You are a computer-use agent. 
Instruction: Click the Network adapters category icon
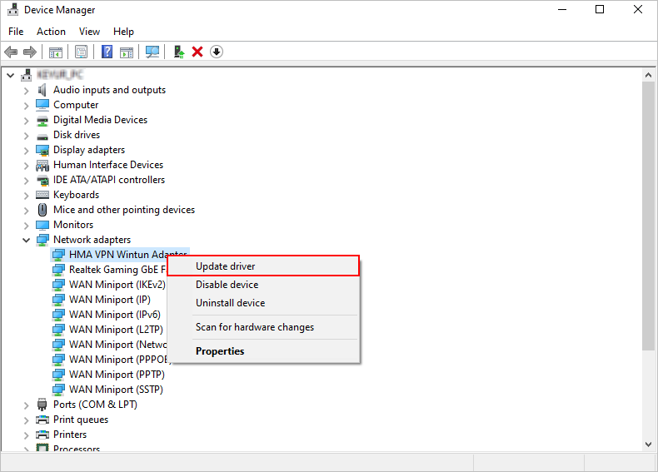pos(42,240)
